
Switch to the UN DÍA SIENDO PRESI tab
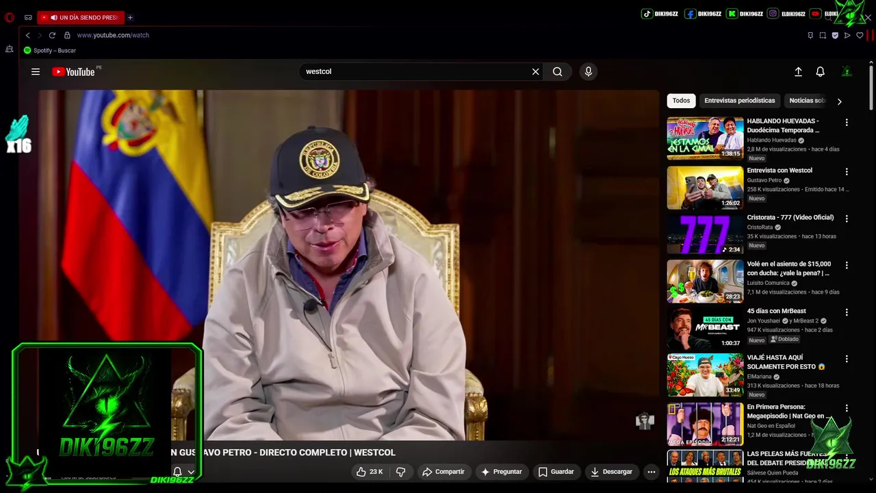[81, 17]
